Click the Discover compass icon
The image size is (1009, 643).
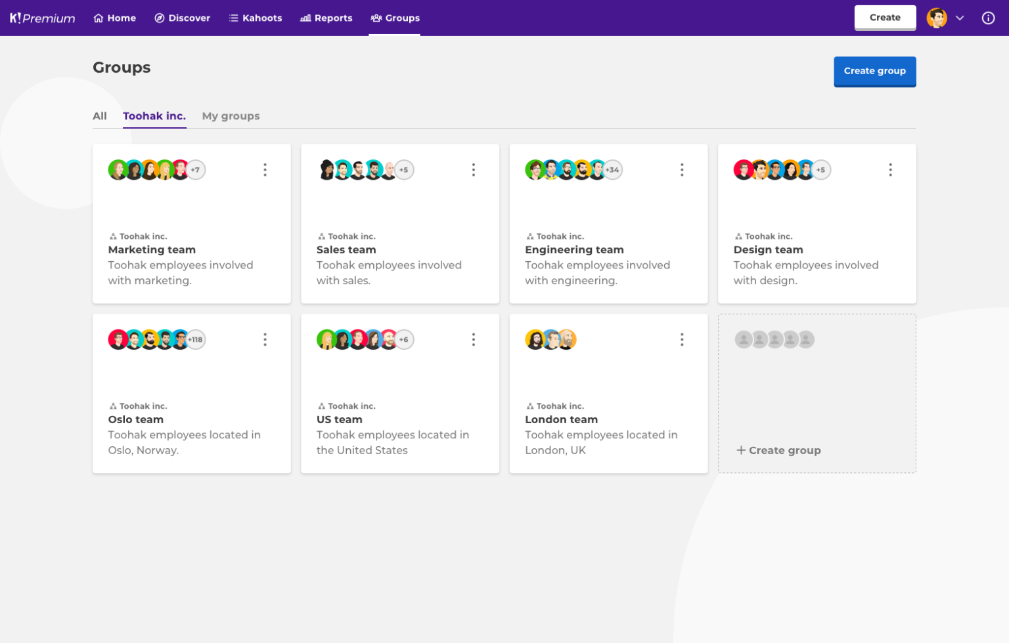coord(158,18)
